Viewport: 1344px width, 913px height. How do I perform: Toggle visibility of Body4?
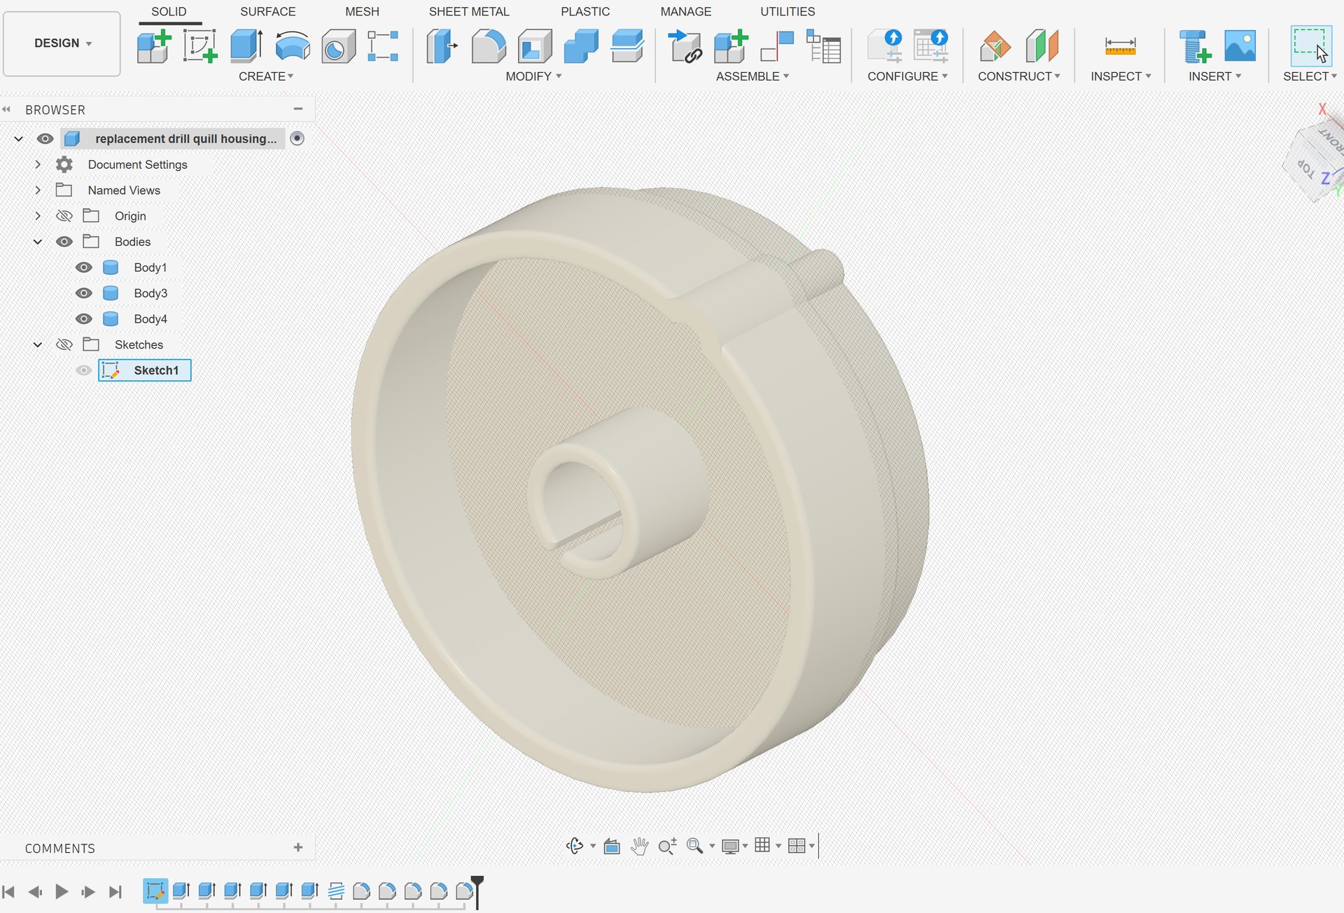pyautogui.click(x=84, y=319)
